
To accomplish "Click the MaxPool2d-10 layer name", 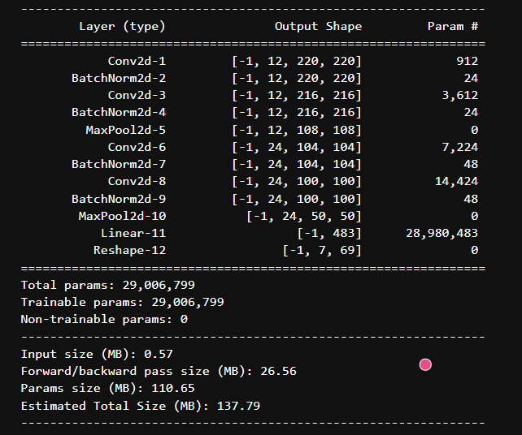I will [x=122, y=216].
